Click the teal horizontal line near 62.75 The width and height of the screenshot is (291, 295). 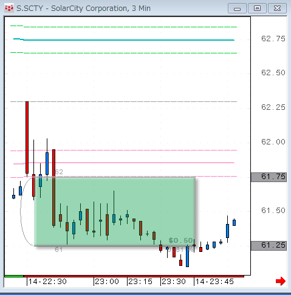pos(123,40)
